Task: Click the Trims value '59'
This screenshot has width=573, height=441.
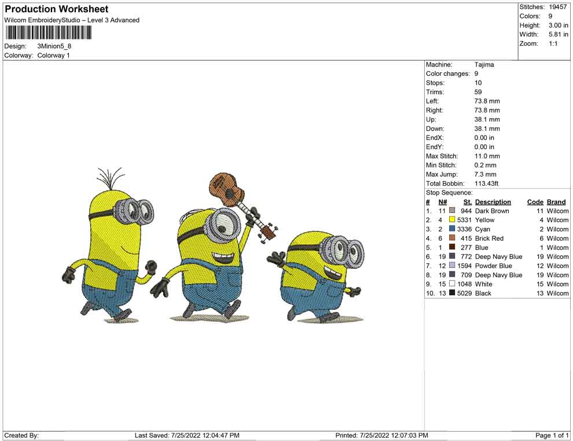Action: [x=478, y=91]
